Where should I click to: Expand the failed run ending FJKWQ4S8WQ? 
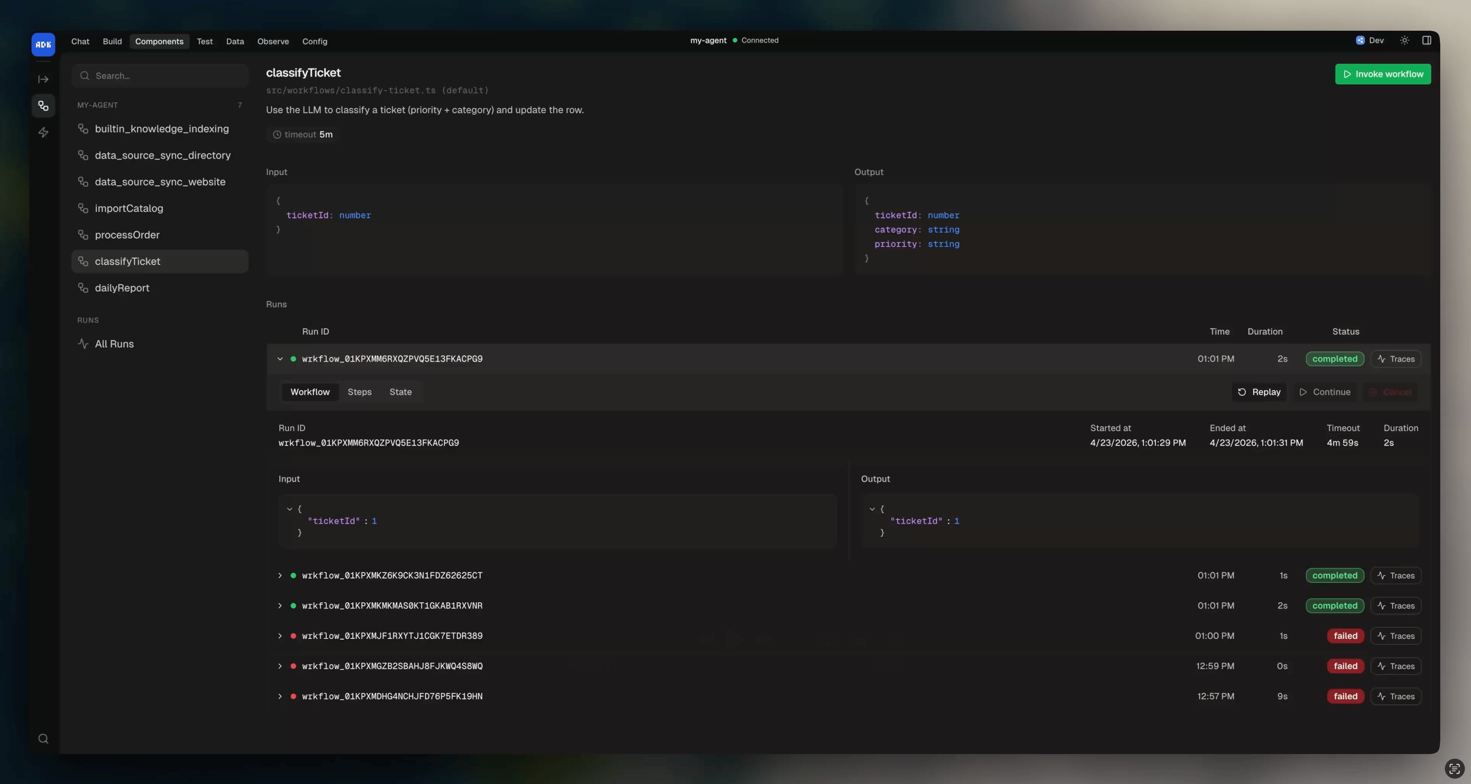tap(280, 666)
